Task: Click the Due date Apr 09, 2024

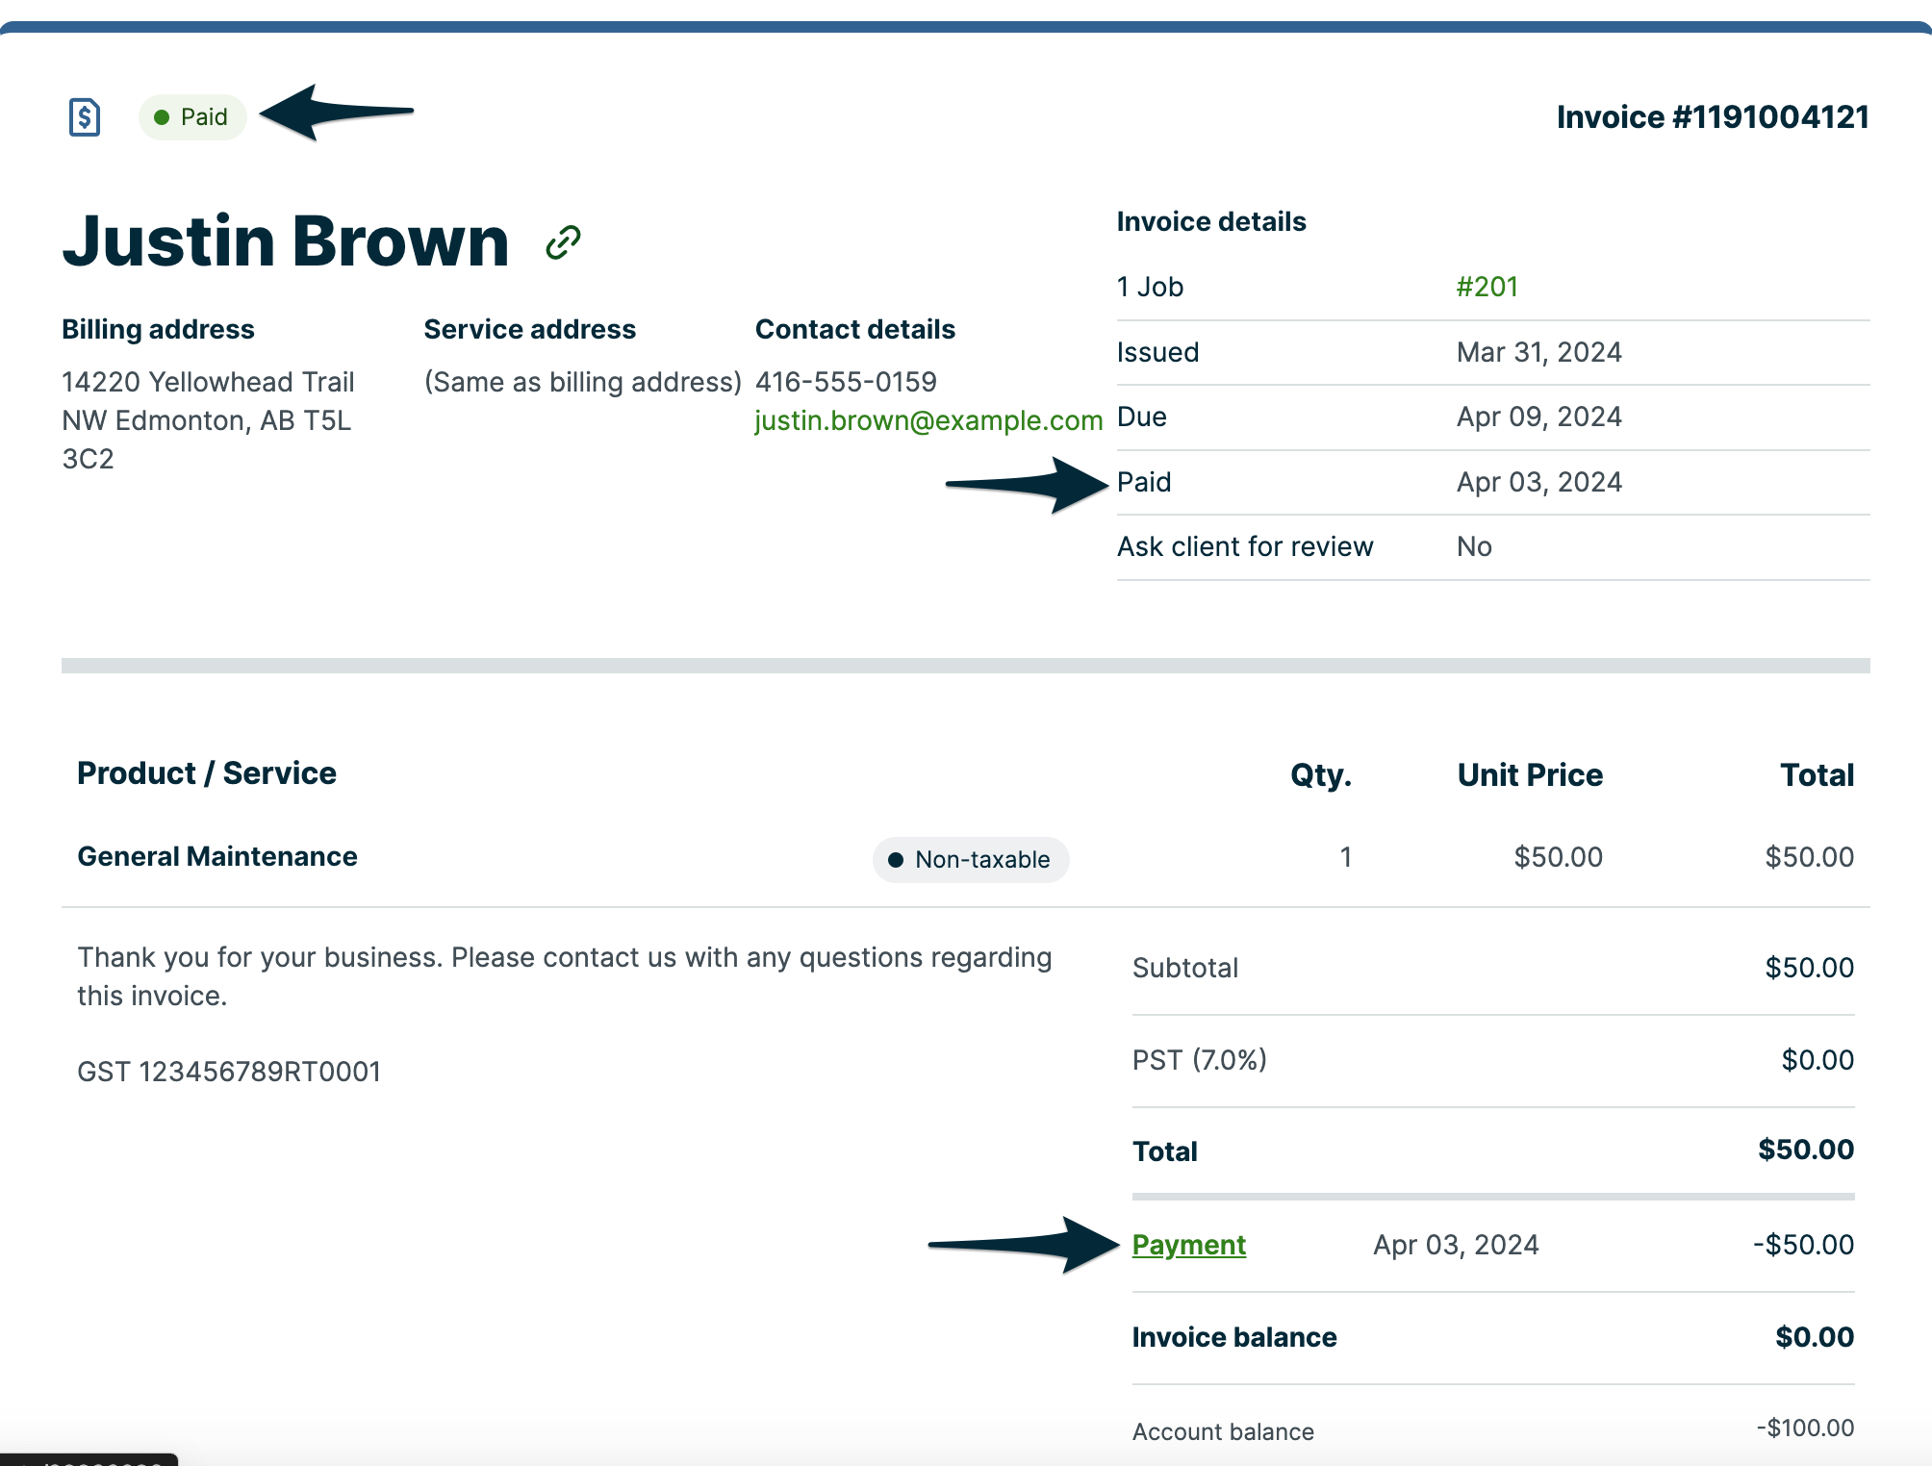Action: [1538, 417]
